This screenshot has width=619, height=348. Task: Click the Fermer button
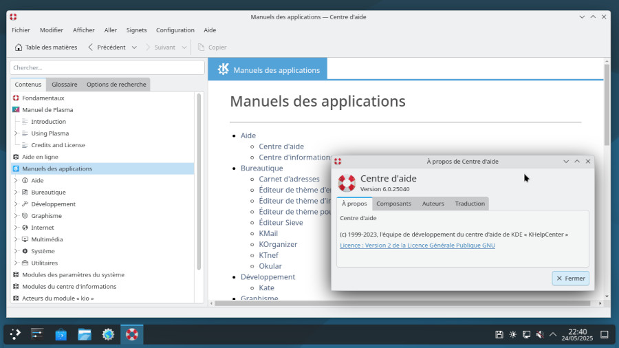pyautogui.click(x=570, y=278)
